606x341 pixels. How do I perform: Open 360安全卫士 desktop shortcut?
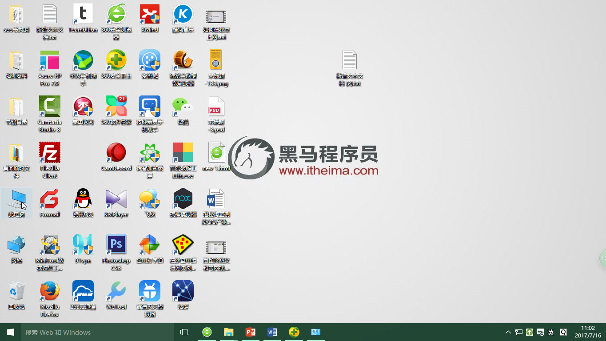[116, 64]
